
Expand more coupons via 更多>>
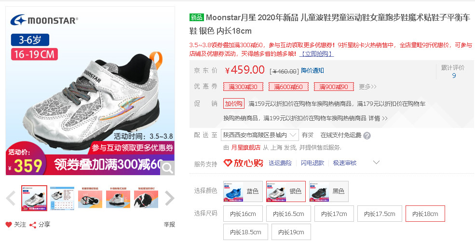point(367,87)
